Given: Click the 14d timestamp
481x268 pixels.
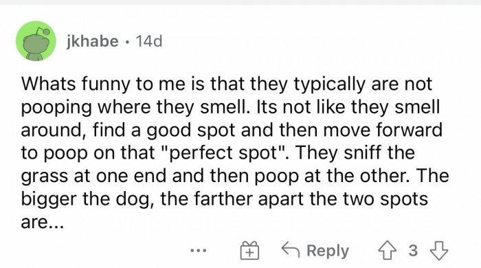Looking at the screenshot, I should tap(149, 41).
